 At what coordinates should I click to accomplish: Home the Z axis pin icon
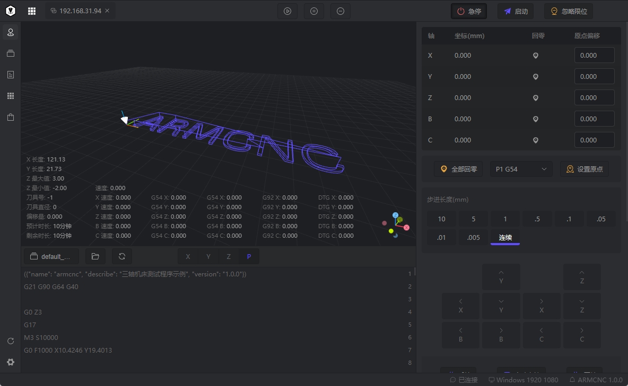coord(536,98)
